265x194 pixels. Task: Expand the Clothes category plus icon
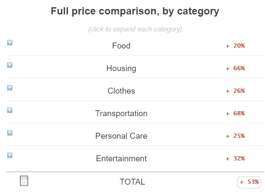(x=10, y=88)
